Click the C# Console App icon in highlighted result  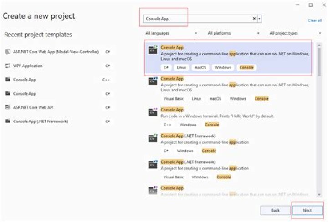(153, 50)
